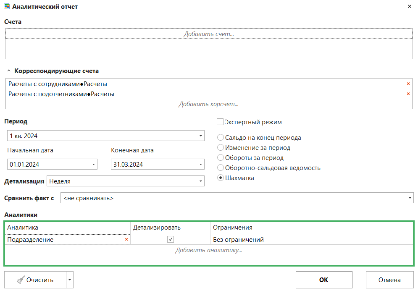The width and height of the screenshot is (418, 293).
Task: Select 'Обороты за период' radio option
Action: pyautogui.click(x=220, y=158)
